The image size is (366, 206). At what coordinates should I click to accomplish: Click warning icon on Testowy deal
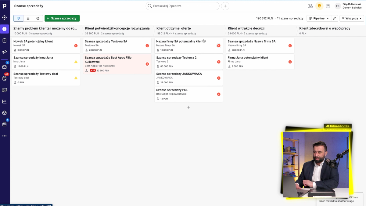[76, 78]
